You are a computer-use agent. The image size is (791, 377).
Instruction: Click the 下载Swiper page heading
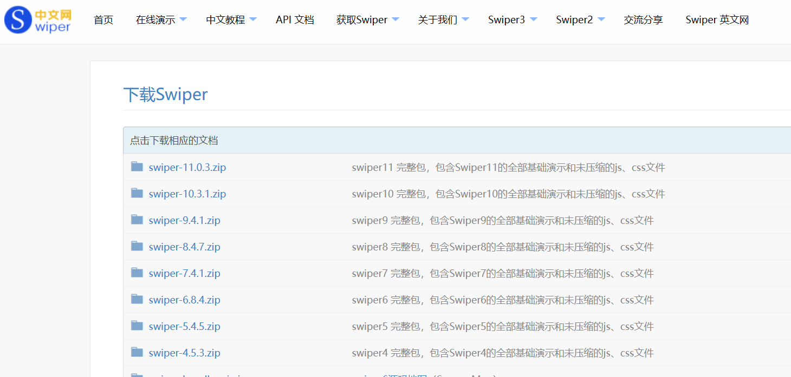(166, 94)
